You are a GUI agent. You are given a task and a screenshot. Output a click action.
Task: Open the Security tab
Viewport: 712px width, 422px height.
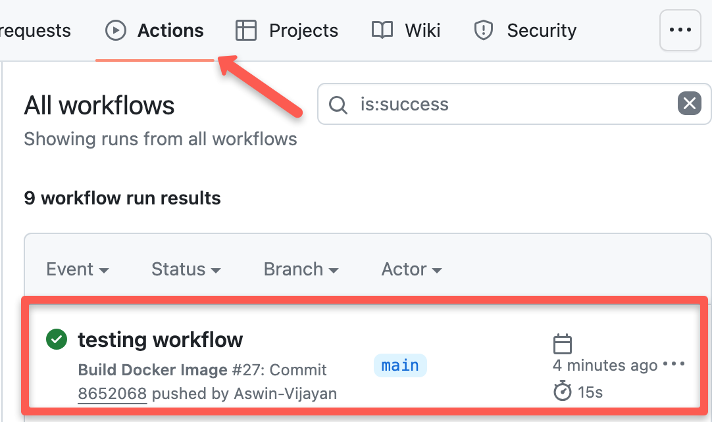click(x=541, y=30)
